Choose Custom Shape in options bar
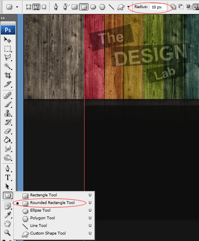This screenshot has width=199, height=241. [x=121, y=7]
